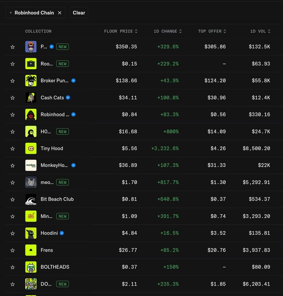Select the $36.89 floor price

coord(128,165)
